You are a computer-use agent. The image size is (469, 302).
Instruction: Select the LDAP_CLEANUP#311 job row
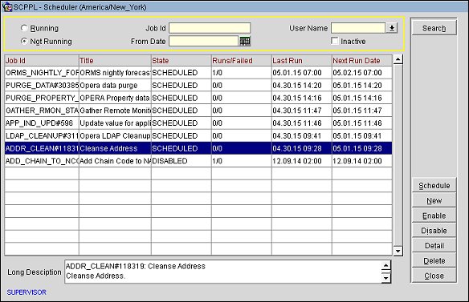pyautogui.click(x=198, y=136)
